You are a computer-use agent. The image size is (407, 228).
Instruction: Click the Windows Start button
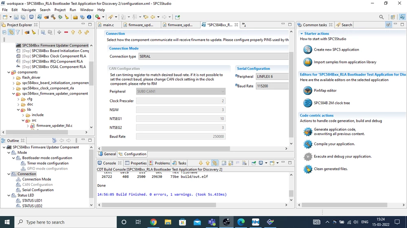[x=7, y=222]
